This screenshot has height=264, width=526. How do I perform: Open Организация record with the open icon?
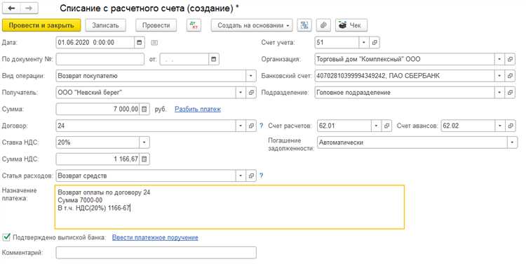coord(510,60)
